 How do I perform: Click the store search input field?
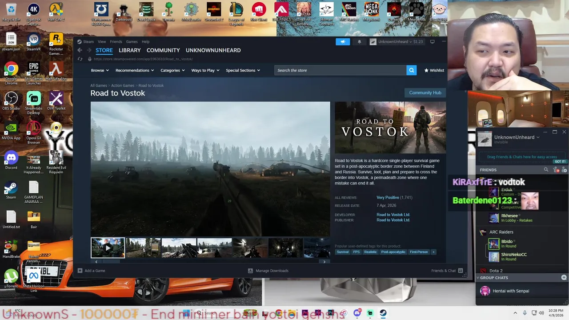(x=340, y=70)
